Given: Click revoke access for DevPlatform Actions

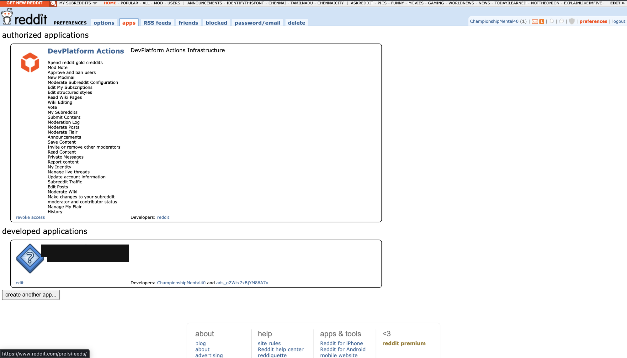Looking at the screenshot, I should 30,217.
